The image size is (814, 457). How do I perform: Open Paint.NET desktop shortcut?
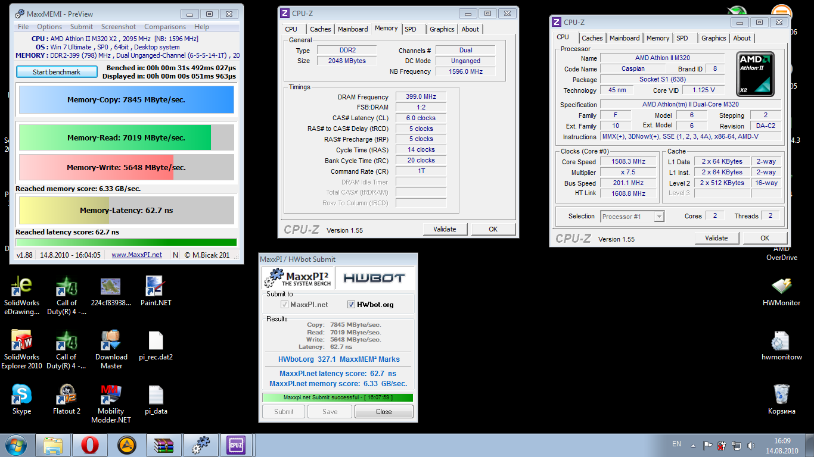[x=156, y=292]
